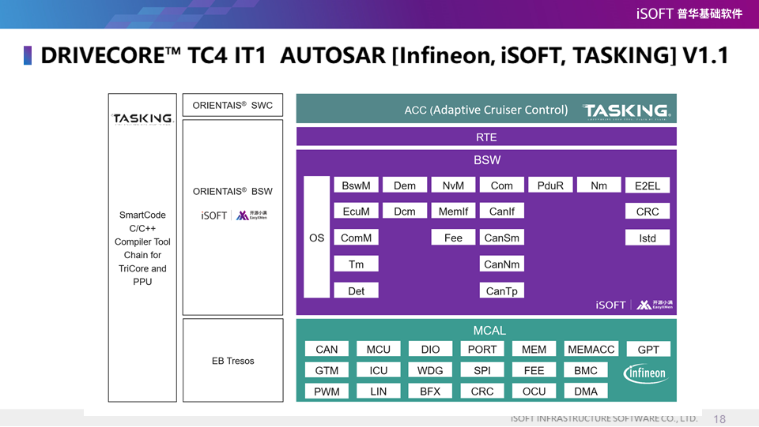The height and width of the screenshot is (427, 759).
Task: Click the CRC box in the MCAL block
Action: click(x=482, y=391)
